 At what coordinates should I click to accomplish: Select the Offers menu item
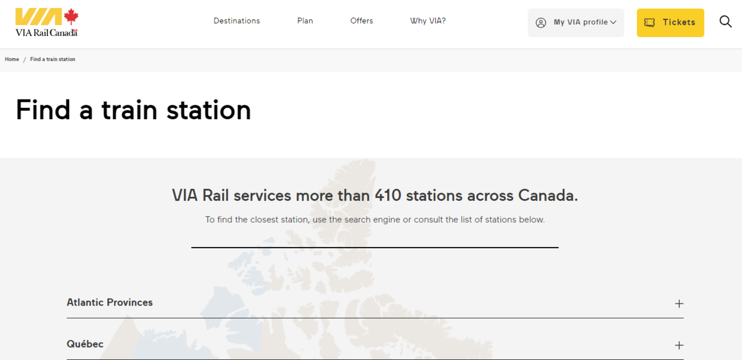click(361, 21)
